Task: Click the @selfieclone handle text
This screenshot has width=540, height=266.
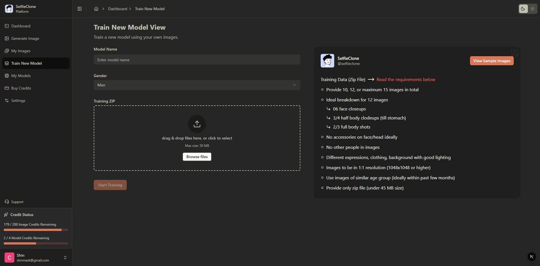Action: [x=349, y=64]
